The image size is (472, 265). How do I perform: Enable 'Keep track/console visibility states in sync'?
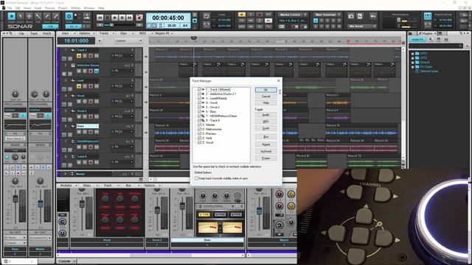click(197, 178)
